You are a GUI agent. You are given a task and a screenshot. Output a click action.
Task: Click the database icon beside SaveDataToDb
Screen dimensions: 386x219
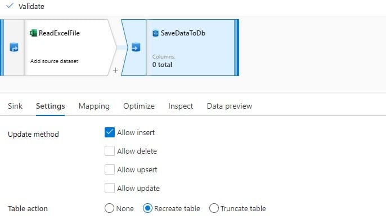pyautogui.click(x=155, y=33)
